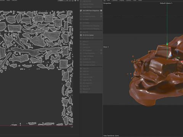The height and width of the screenshot is (137, 183).
Task: Click the Default Camera label
Action: [166, 3]
